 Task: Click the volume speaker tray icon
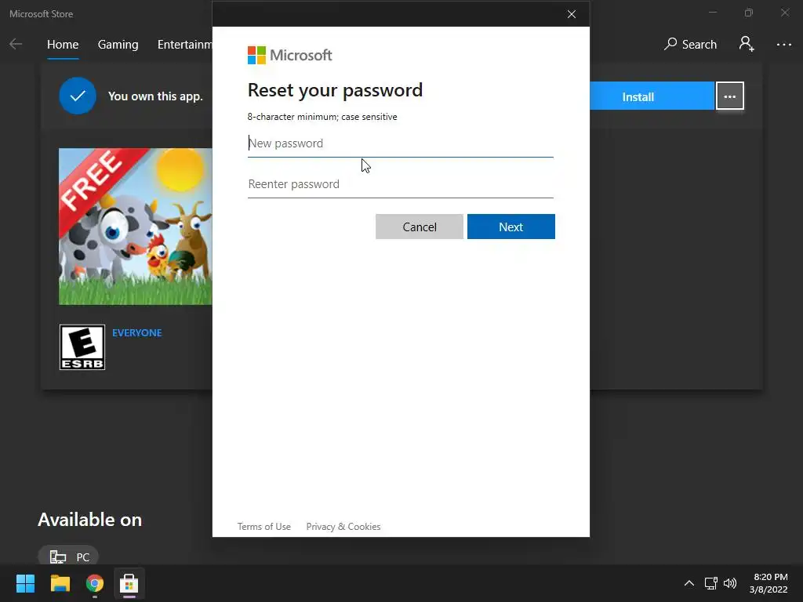click(x=730, y=583)
